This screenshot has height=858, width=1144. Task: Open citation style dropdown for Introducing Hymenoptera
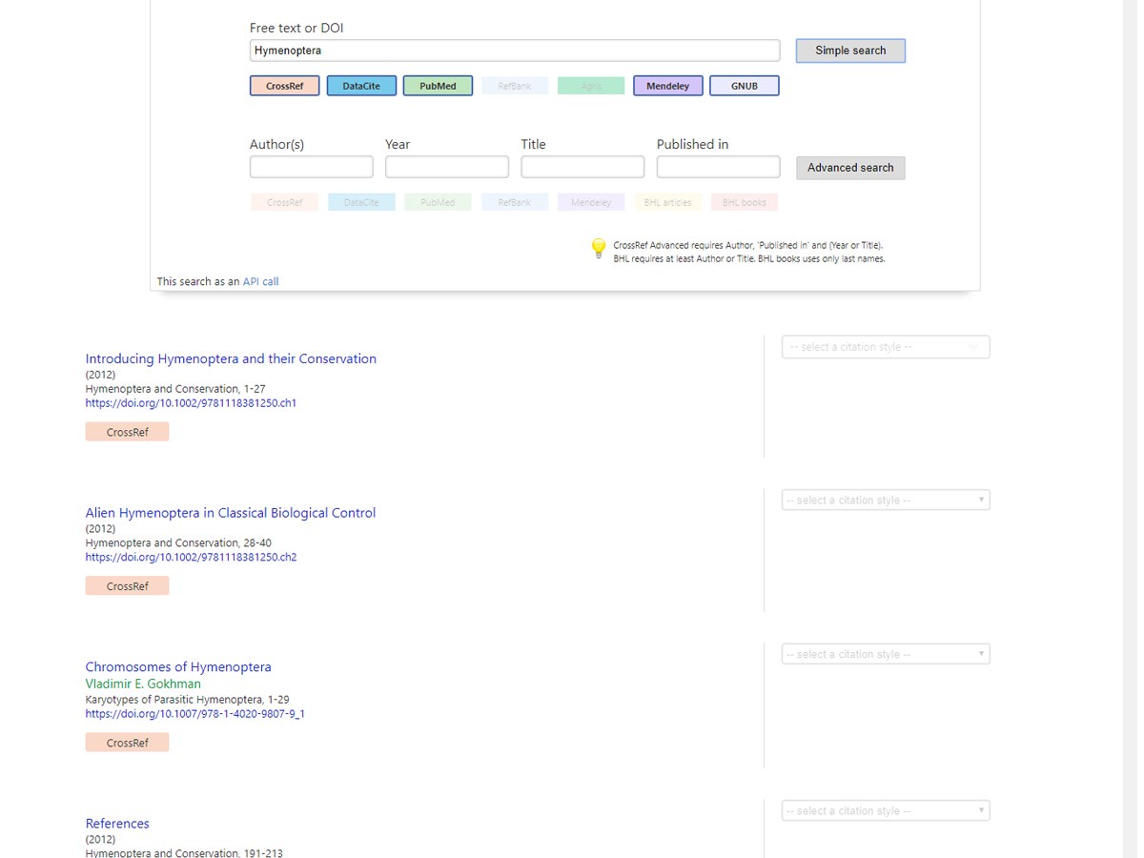(885, 347)
